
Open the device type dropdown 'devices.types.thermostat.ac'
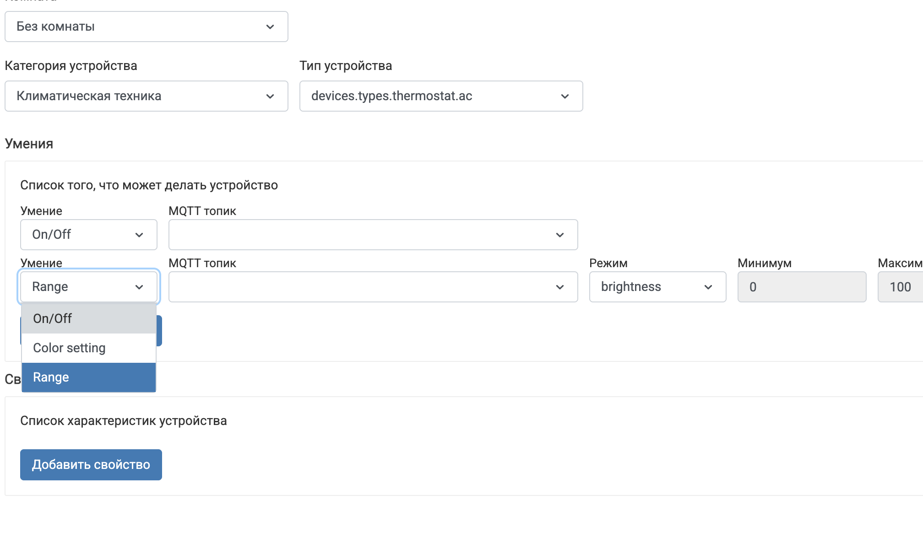(x=441, y=96)
